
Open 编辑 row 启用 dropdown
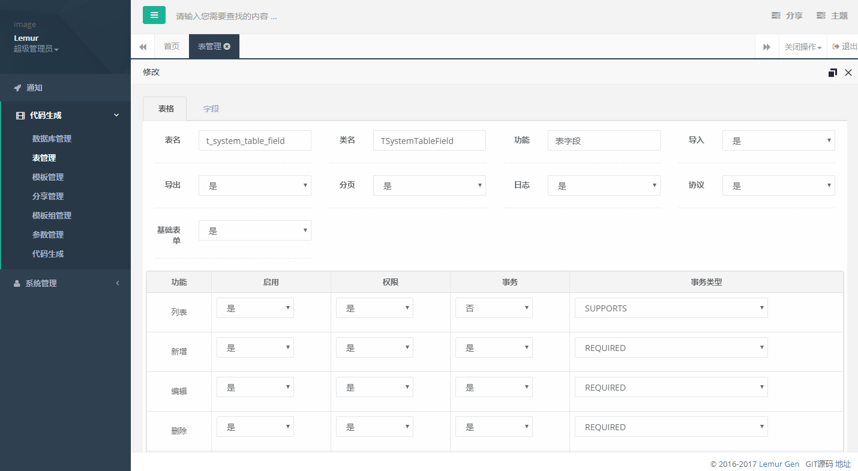(255, 387)
